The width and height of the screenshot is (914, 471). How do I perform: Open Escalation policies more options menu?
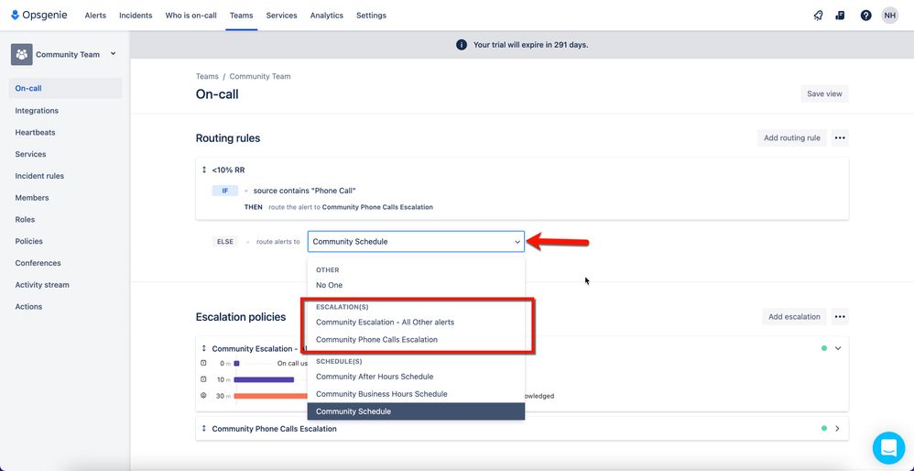point(840,316)
